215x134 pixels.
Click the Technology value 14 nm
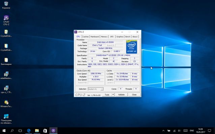[93, 51]
